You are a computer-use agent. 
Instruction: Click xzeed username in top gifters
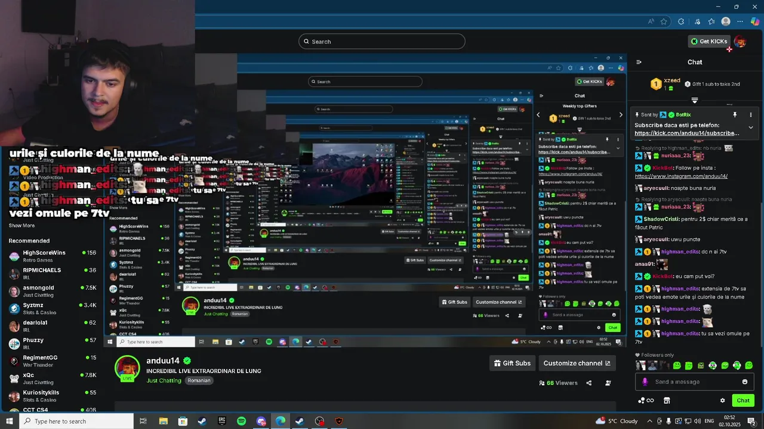point(672,80)
